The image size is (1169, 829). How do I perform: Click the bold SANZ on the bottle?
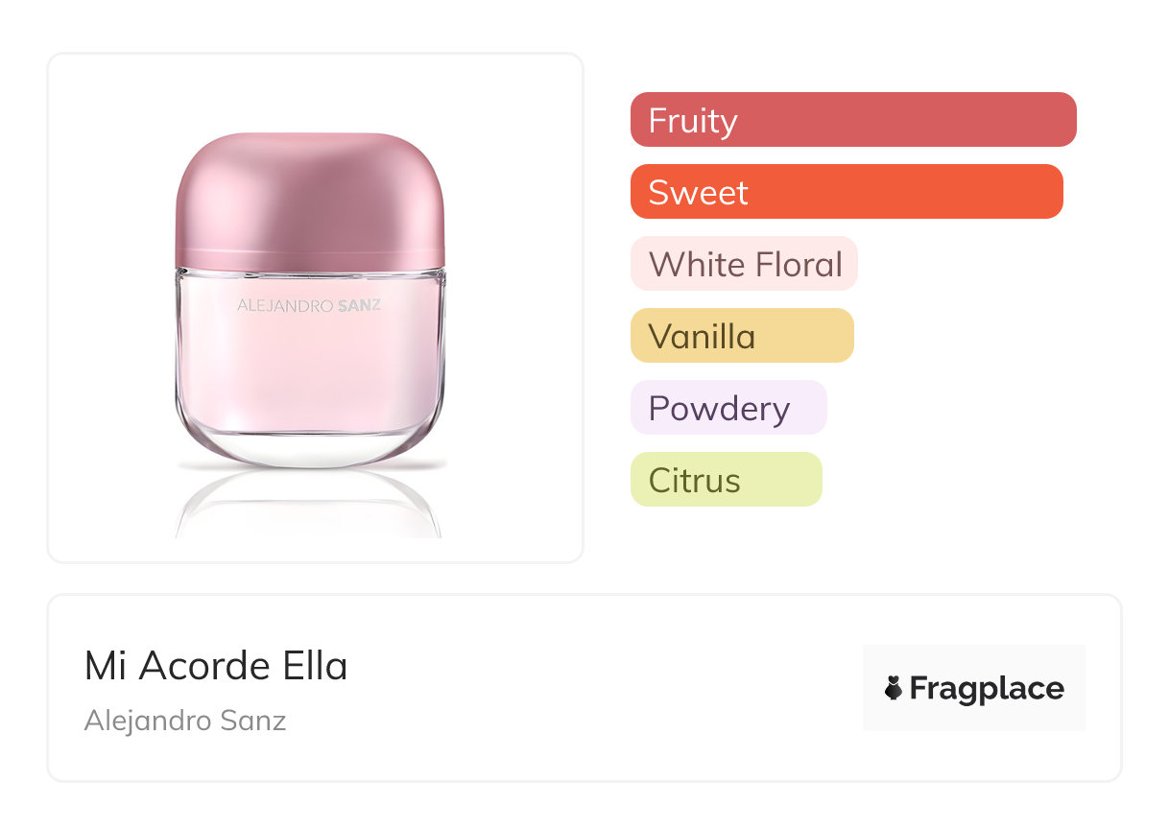pos(360,306)
